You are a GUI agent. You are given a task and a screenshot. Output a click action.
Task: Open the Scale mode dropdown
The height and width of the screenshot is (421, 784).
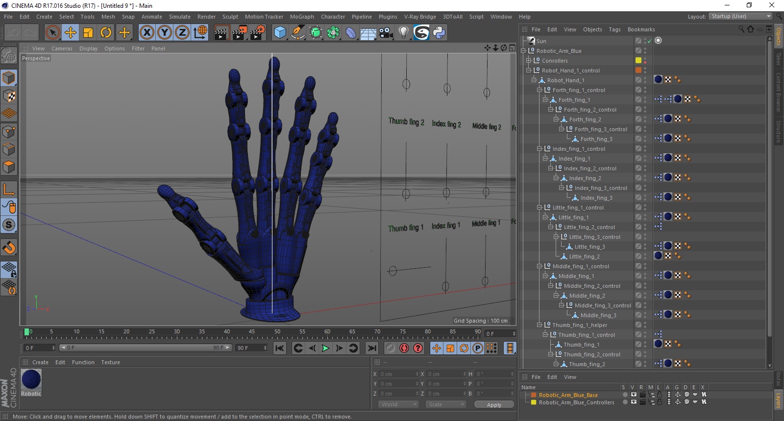446,404
